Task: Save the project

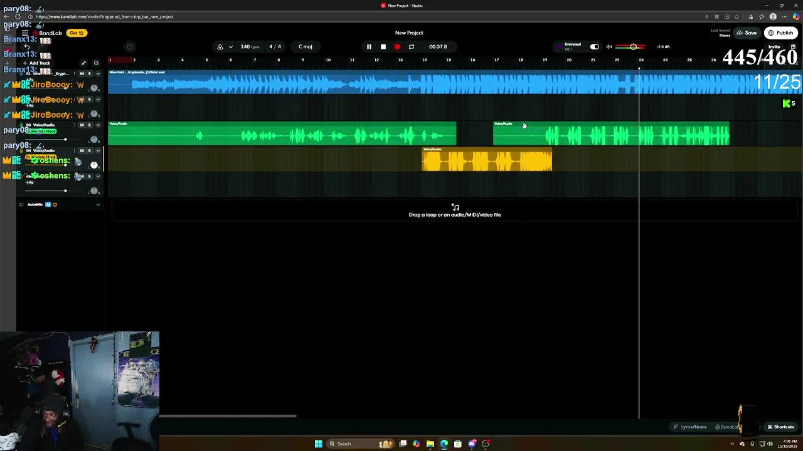Action: coord(747,33)
